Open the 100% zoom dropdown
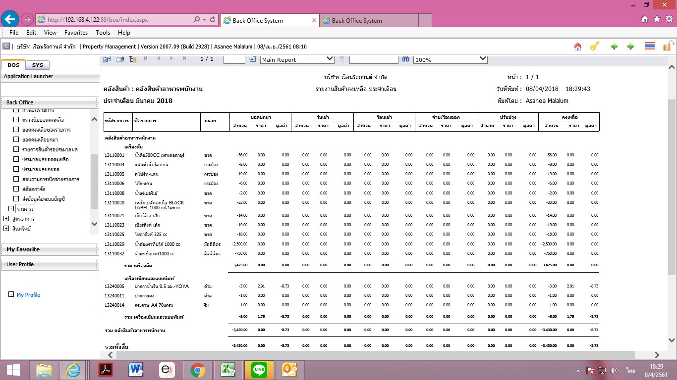 click(x=450, y=59)
